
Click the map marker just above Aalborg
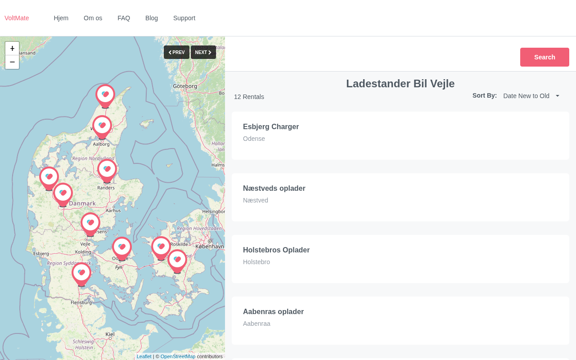click(102, 127)
